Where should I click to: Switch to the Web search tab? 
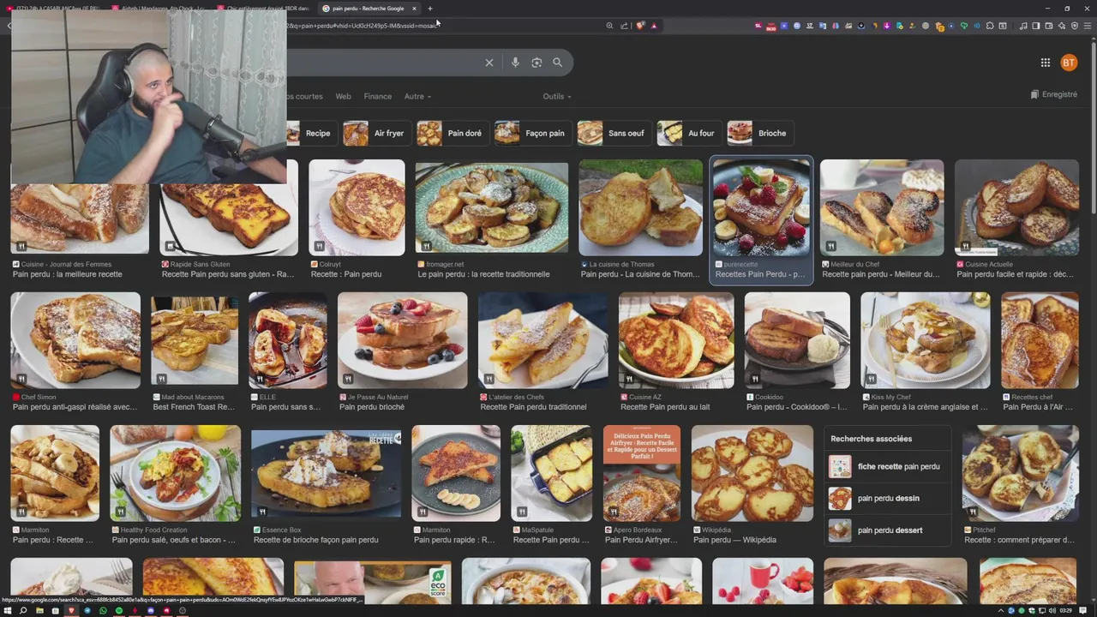(x=343, y=96)
